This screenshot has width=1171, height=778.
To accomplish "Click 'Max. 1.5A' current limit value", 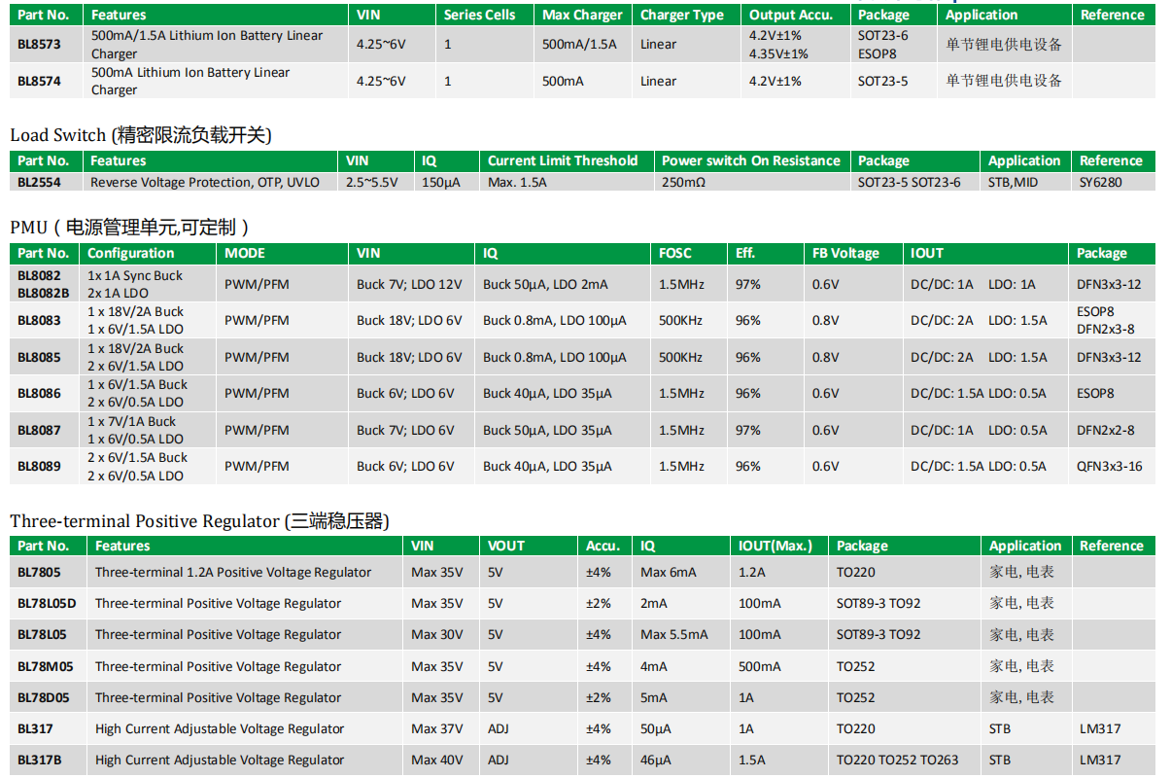I will click(x=517, y=182).
